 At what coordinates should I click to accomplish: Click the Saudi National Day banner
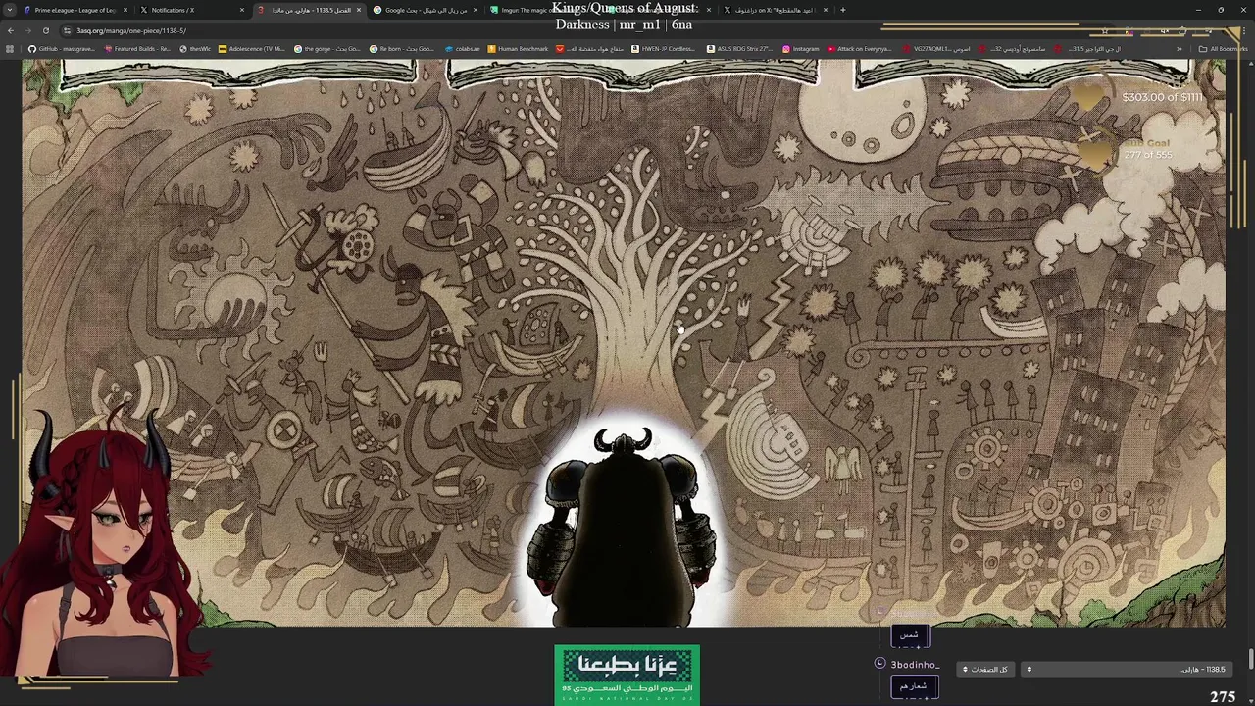[627, 675]
